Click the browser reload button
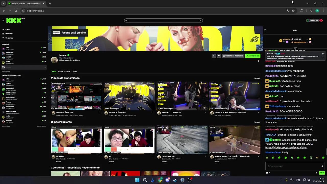The image size is (327, 184). (16, 11)
